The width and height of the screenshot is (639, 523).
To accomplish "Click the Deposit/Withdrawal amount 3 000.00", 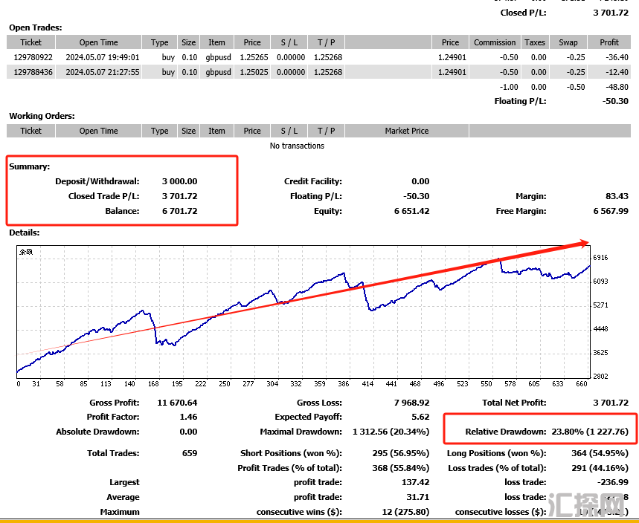I will coord(179,181).
